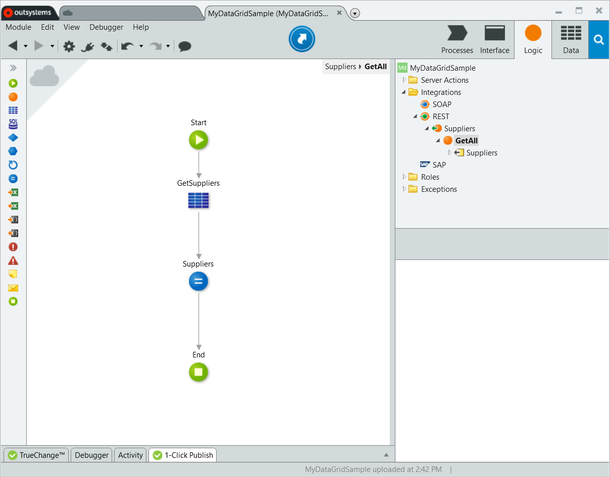Switch to the Data layer tab
Screen dimensions: 610x477
point(571,39)
